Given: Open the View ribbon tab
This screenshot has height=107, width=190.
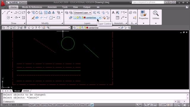Looking at the screenshot, I should point(75,7).
